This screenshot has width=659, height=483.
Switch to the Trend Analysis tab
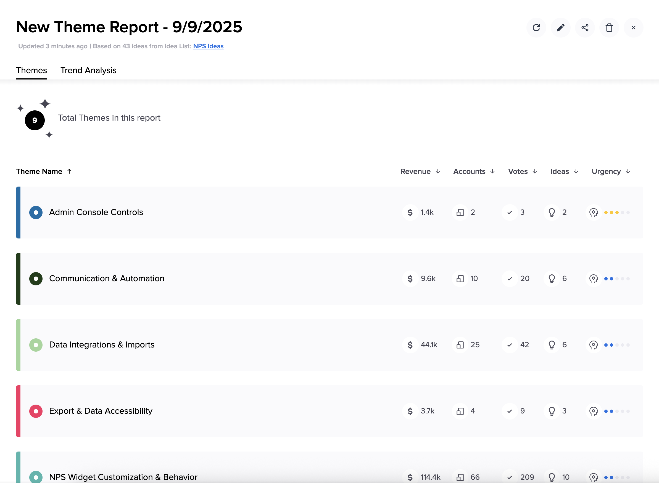pos(88,70)
